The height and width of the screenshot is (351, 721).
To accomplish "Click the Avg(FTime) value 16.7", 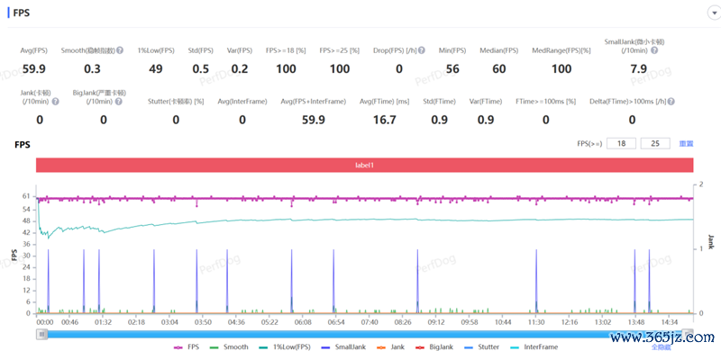I will pos(385,120).
